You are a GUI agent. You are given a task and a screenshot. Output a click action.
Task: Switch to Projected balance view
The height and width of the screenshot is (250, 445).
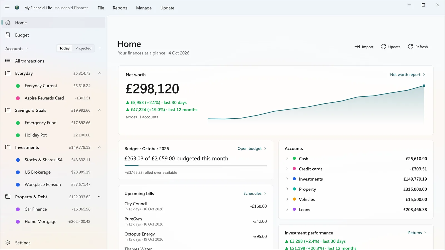click(83, 48)
